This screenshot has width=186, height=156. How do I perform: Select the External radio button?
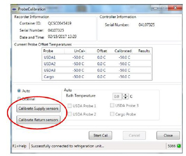tap(19, 98)
